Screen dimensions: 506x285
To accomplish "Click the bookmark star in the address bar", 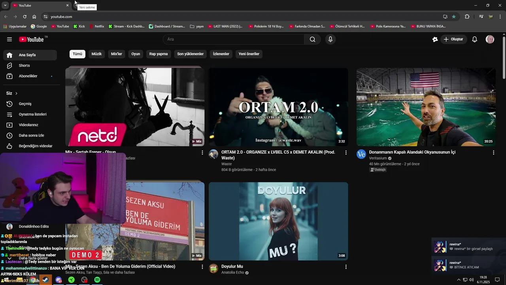I will coord(454,17).
